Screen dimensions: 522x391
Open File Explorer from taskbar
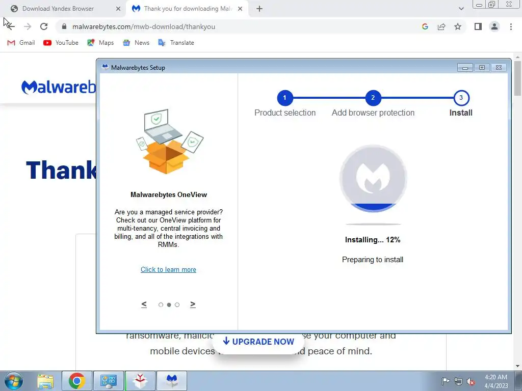[45, 381]
